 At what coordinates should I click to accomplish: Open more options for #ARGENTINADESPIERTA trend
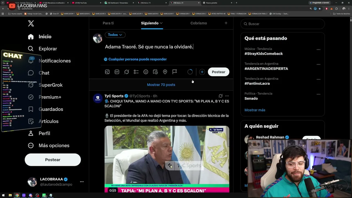(x=318, y=64)
